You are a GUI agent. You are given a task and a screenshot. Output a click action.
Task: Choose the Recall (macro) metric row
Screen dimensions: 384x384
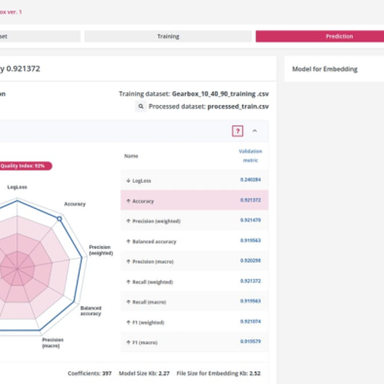(195, 301)
